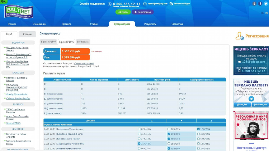Click the Войти login button
This screenshot has height=151, width=269.
tap(123, 12)
